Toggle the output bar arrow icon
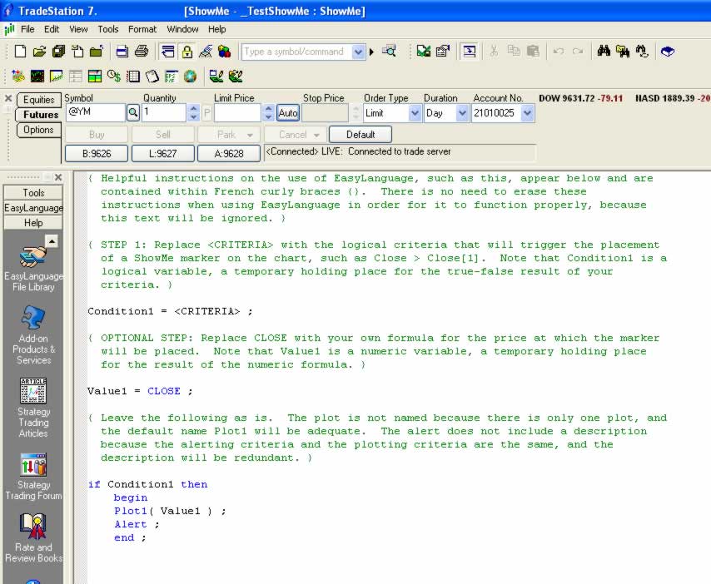This screenshot has width=711, height=584. [470, 52]
